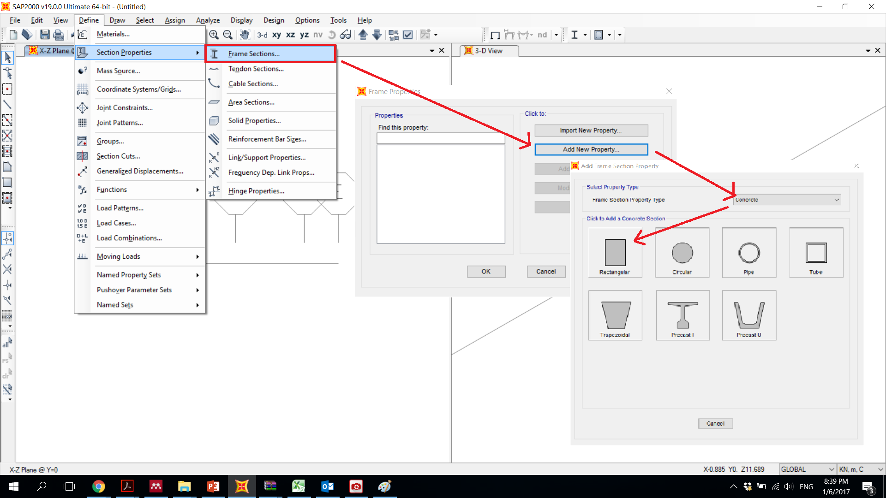
Task: Set view to xy plane
Action: [x=276, y=35]
